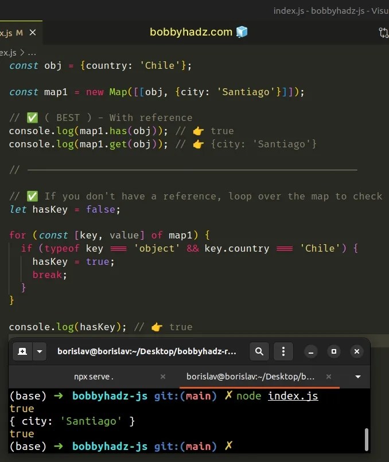Image resolution: width=389 pixels, height=462 pixels.
Task: Click 'node' command in terminal prompt
Action: click(x=248, y=396)
